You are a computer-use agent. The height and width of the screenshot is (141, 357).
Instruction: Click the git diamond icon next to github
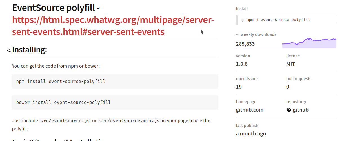(289, 110)
